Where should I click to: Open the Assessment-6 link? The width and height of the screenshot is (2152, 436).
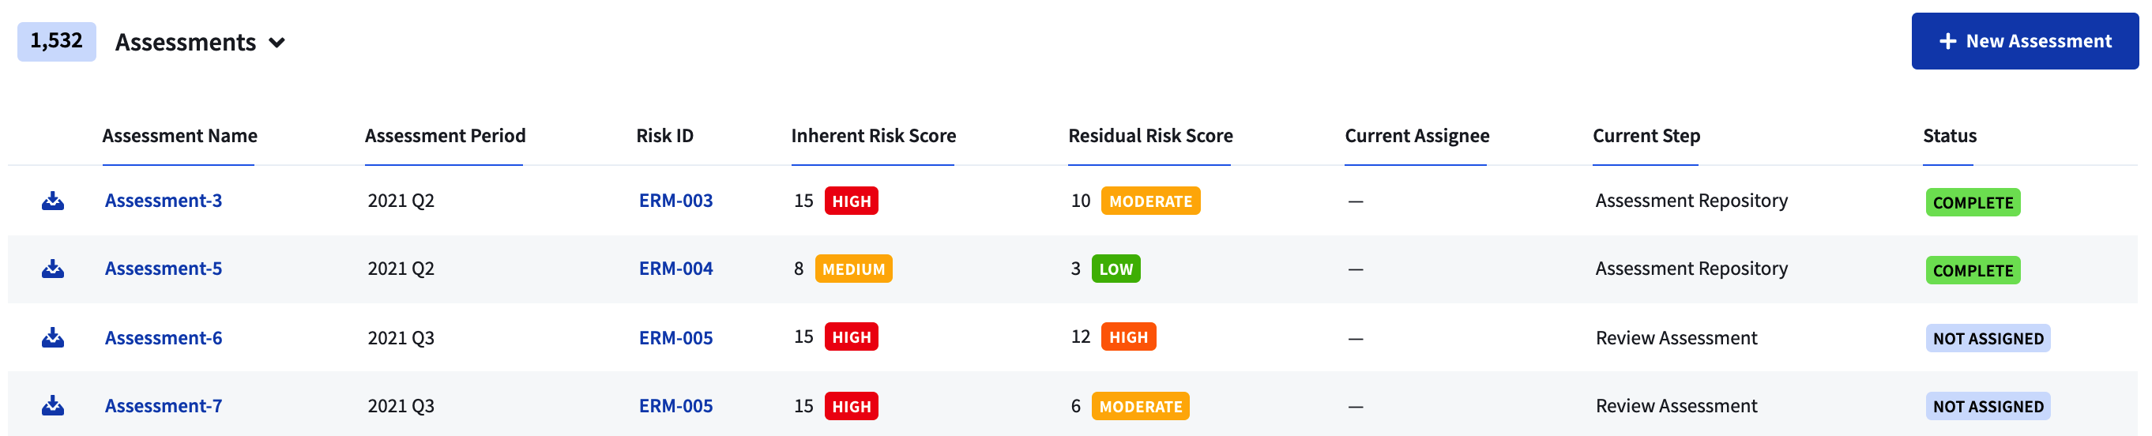click(163, 337)
